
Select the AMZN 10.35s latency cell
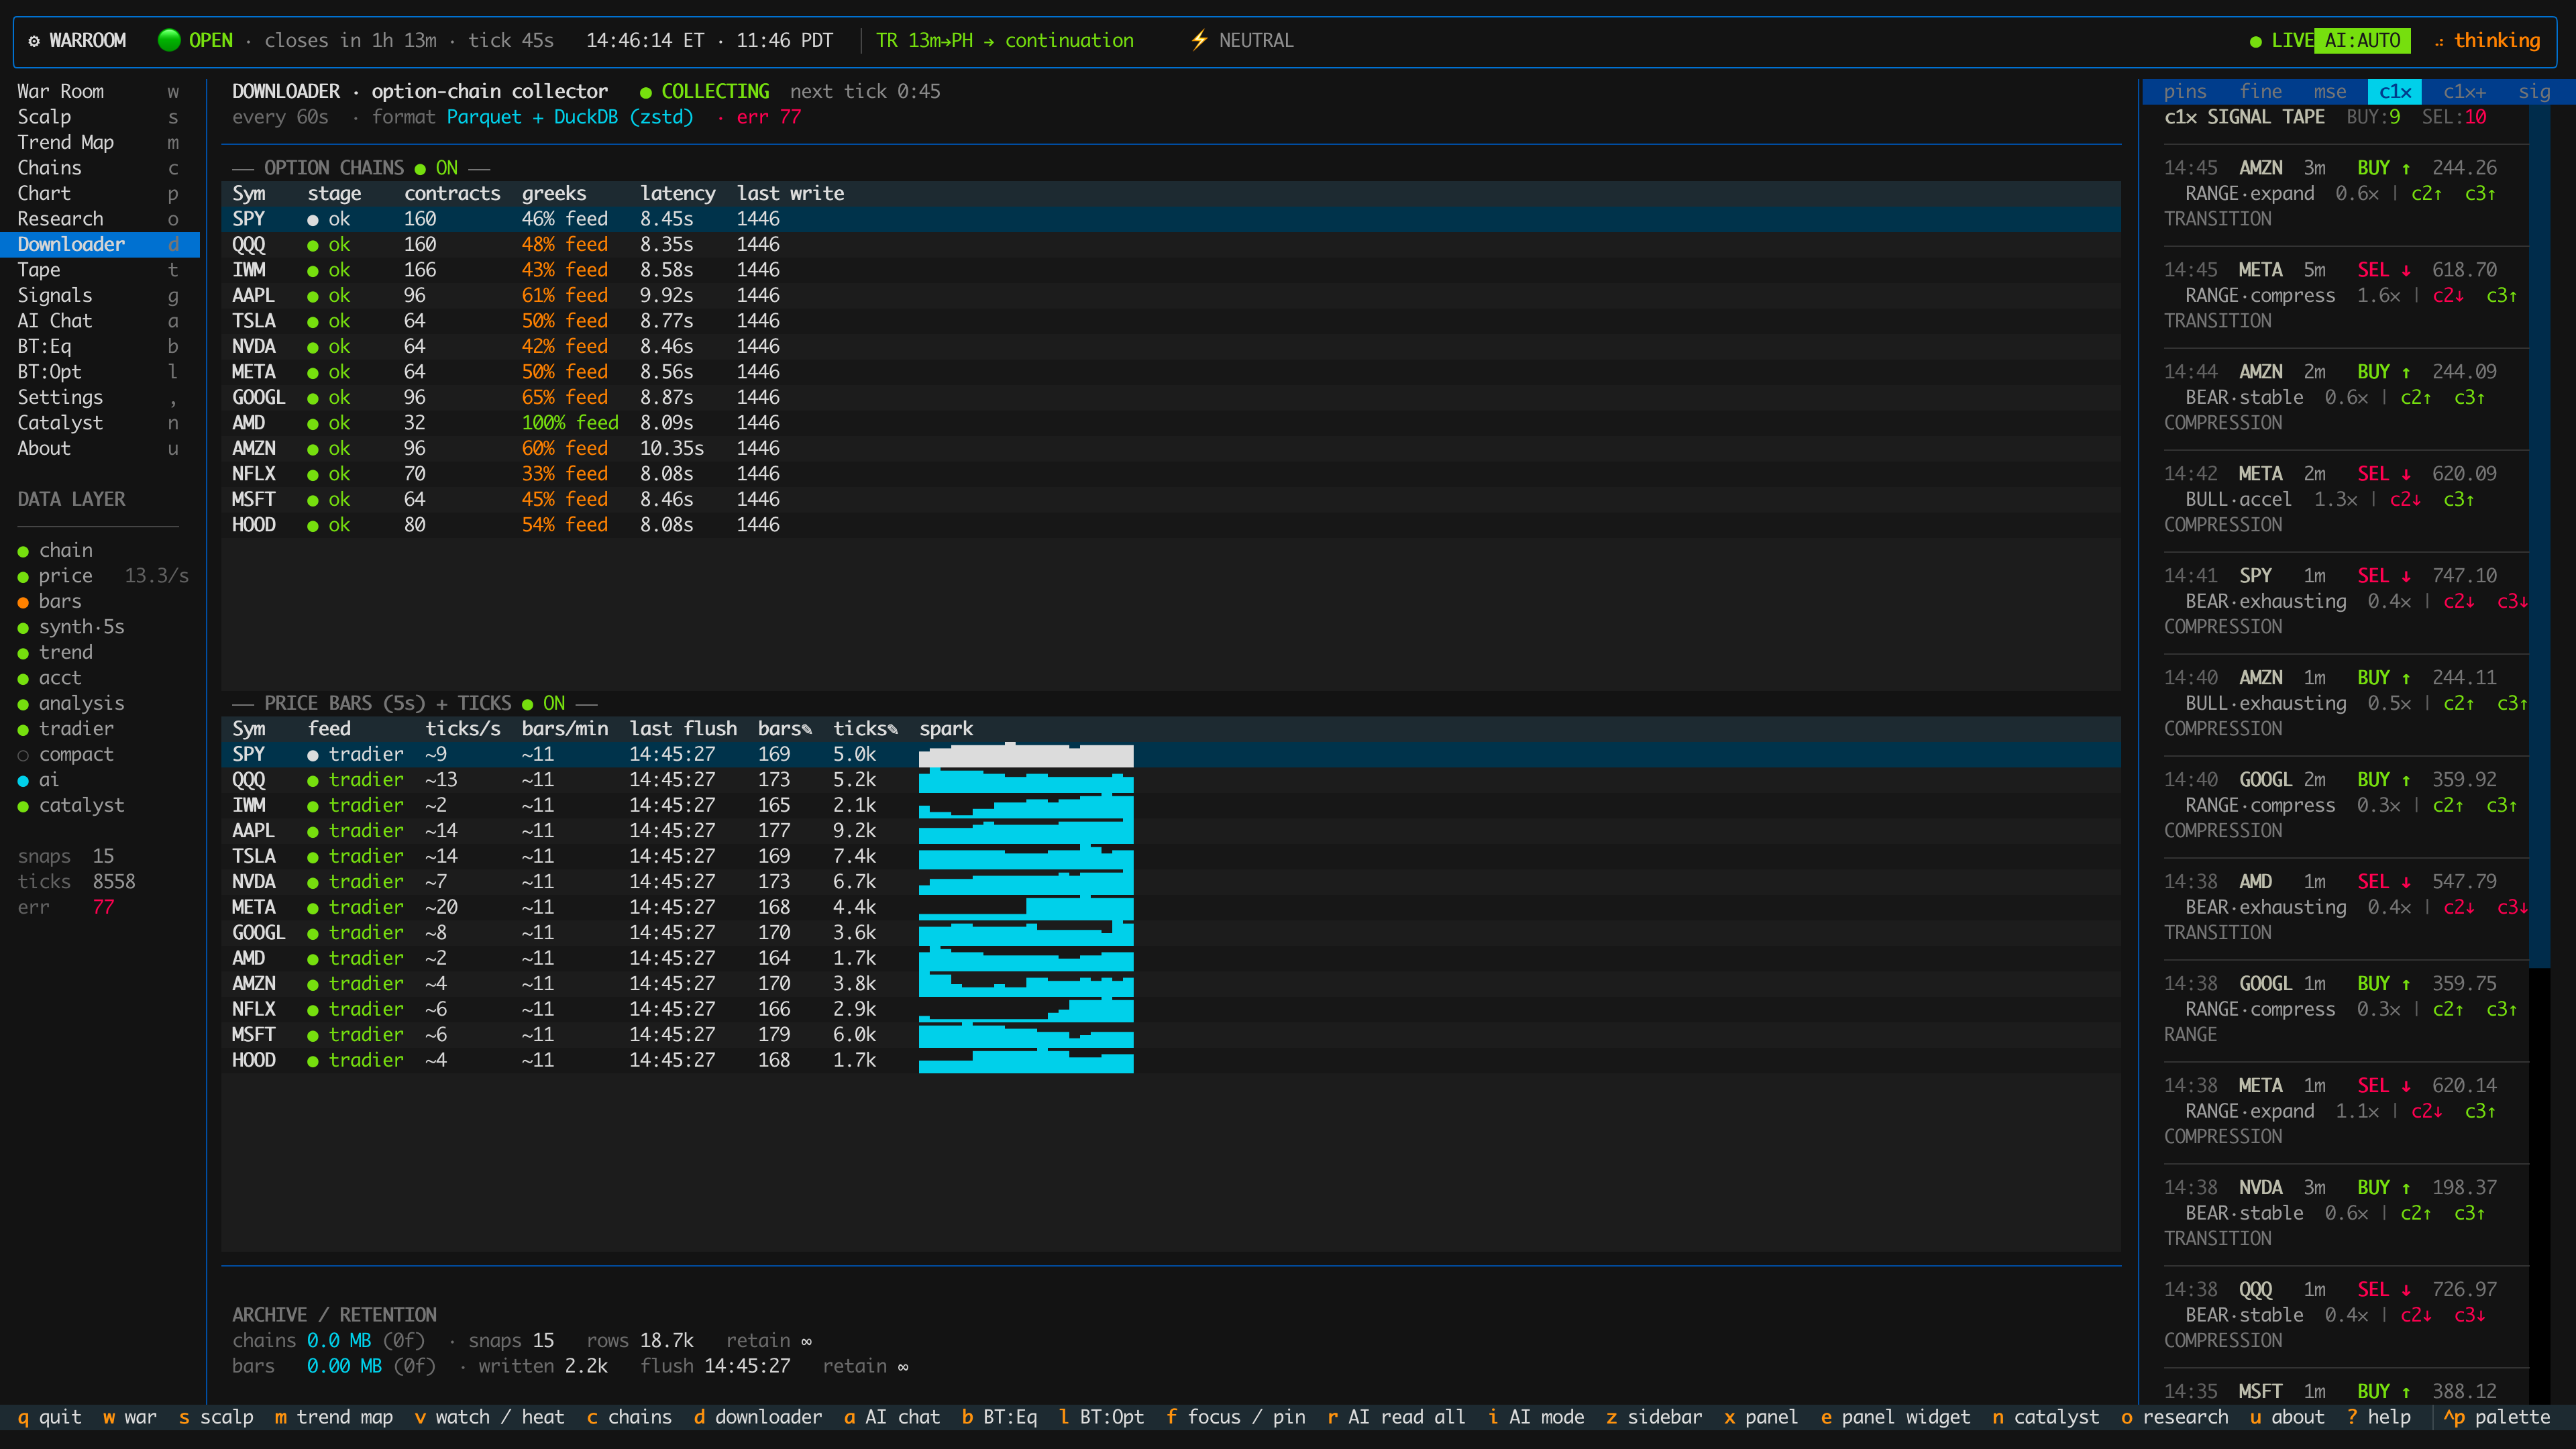pyautogui.click(x=672, y=449)
